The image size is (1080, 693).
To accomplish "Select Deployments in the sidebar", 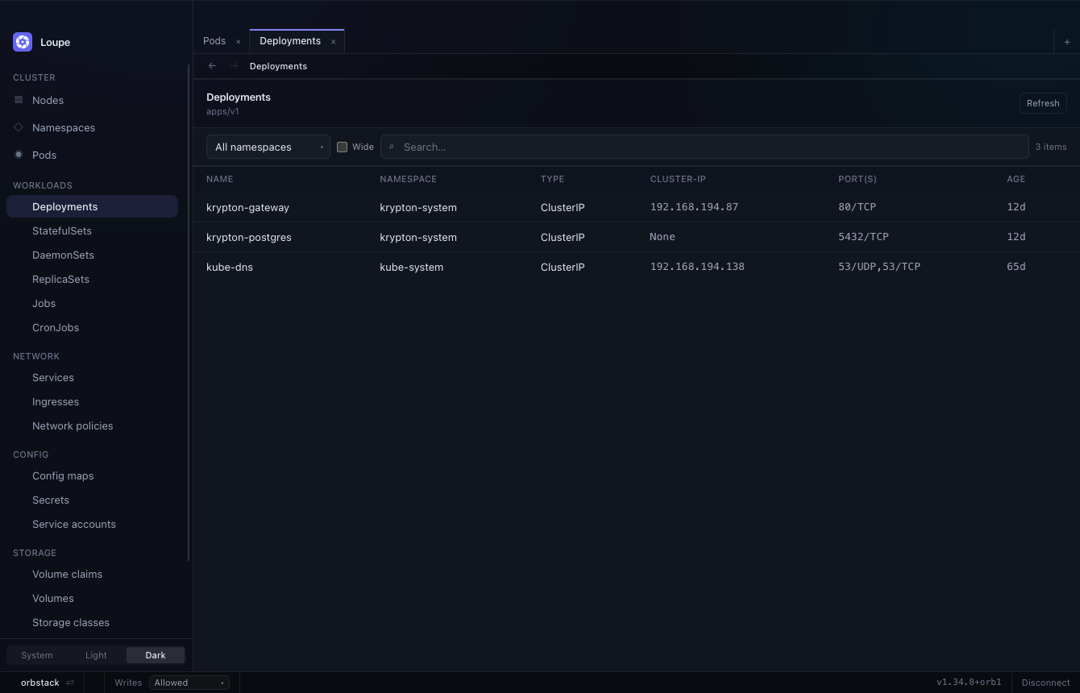I will pos(92,206).
